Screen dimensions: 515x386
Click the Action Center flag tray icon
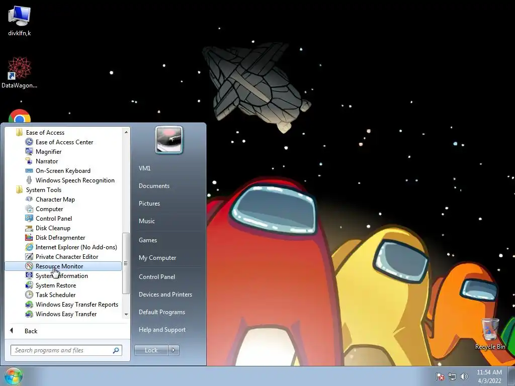coord(440,376)
